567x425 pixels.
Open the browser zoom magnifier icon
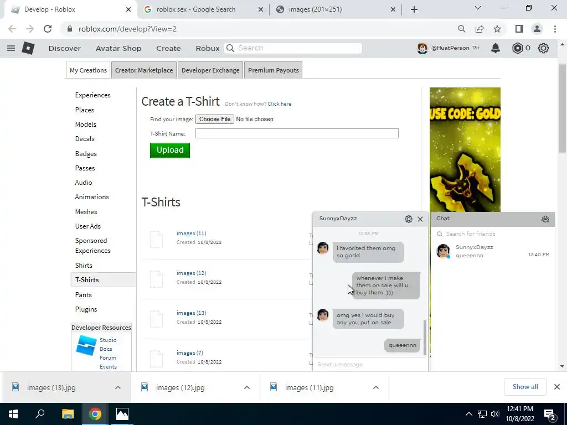(x=461, y=29)
